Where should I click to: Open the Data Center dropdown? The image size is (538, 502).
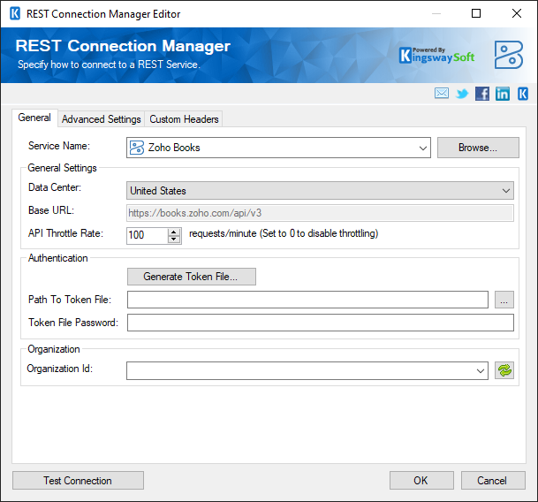pyautogui.click(x=320, y=191)
